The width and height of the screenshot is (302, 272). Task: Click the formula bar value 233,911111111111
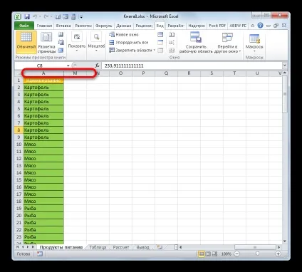(x=124, y=66)
